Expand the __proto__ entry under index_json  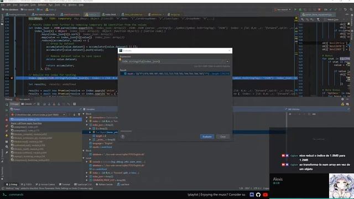point(90,140)
